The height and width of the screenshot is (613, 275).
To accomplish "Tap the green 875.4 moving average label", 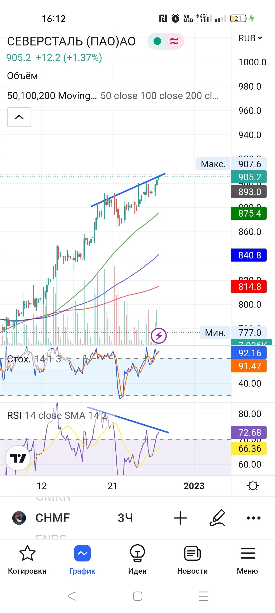I will tap(249, 213).
